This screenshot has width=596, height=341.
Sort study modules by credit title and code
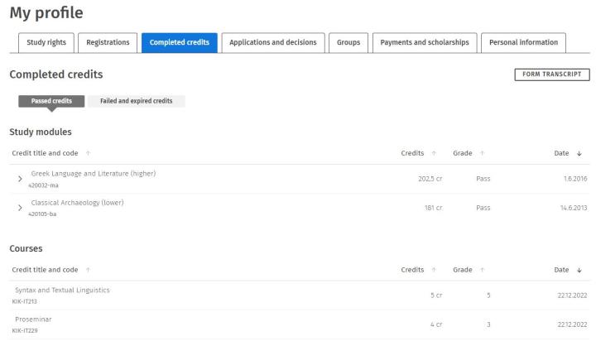click(x=89, y=153)
